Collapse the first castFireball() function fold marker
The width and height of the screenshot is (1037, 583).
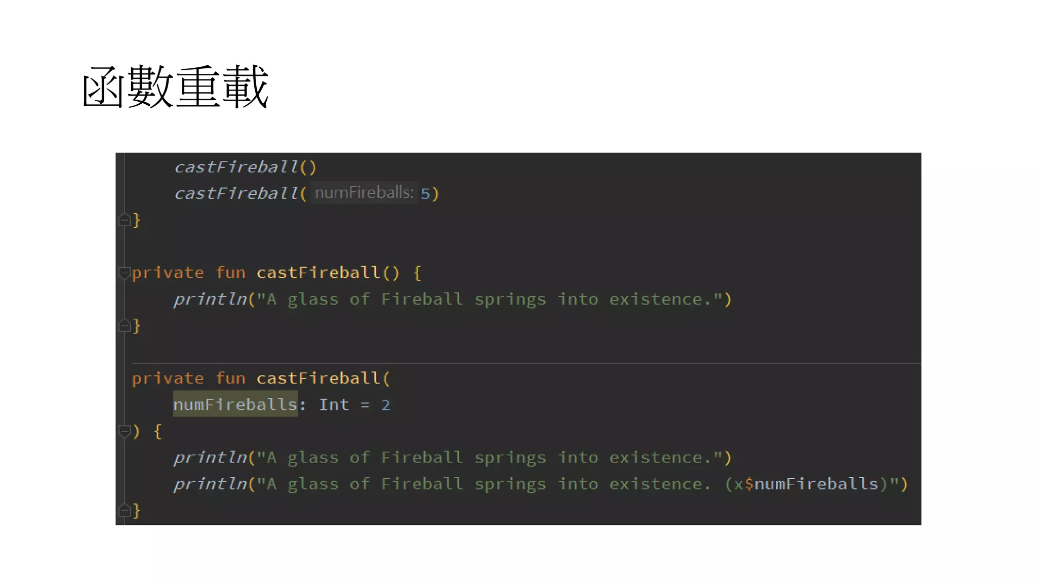tap(124, 273)
